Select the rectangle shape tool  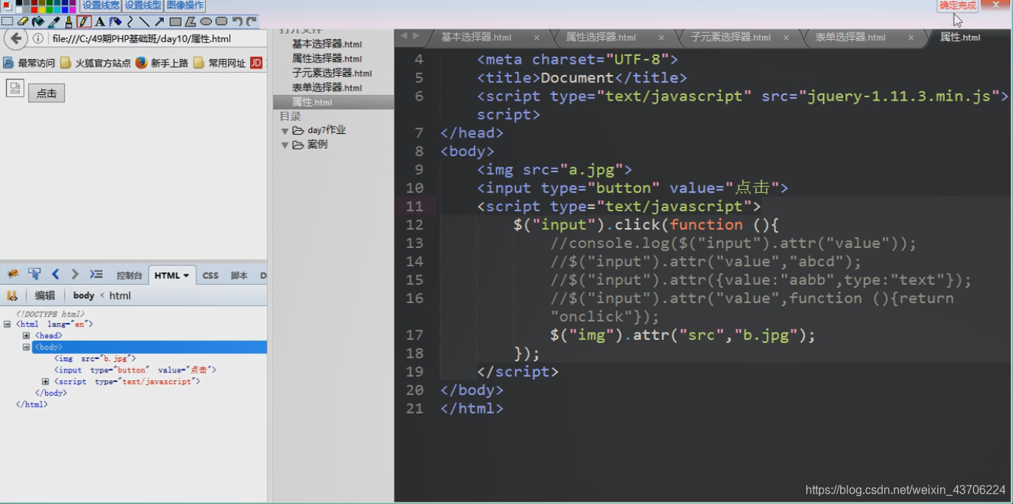(x=175, y=21)
